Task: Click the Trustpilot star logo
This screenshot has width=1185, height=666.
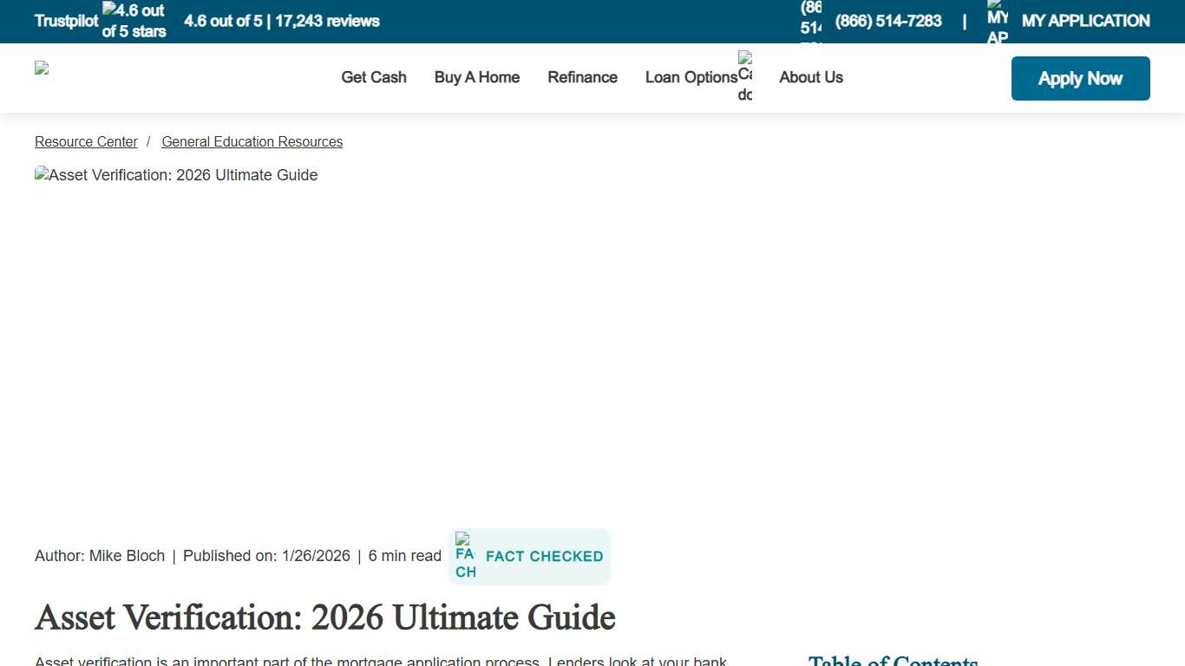Action: click(66, 21)
